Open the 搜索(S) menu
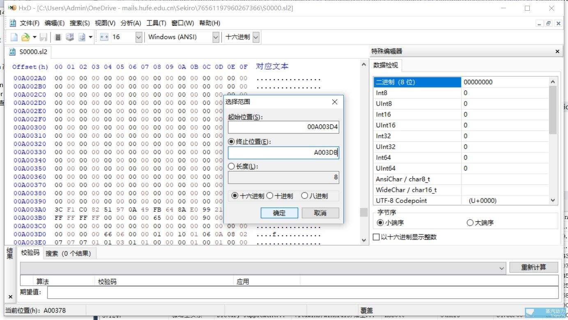Viewport: 568px width, 320px height. [x=80, y=23]
